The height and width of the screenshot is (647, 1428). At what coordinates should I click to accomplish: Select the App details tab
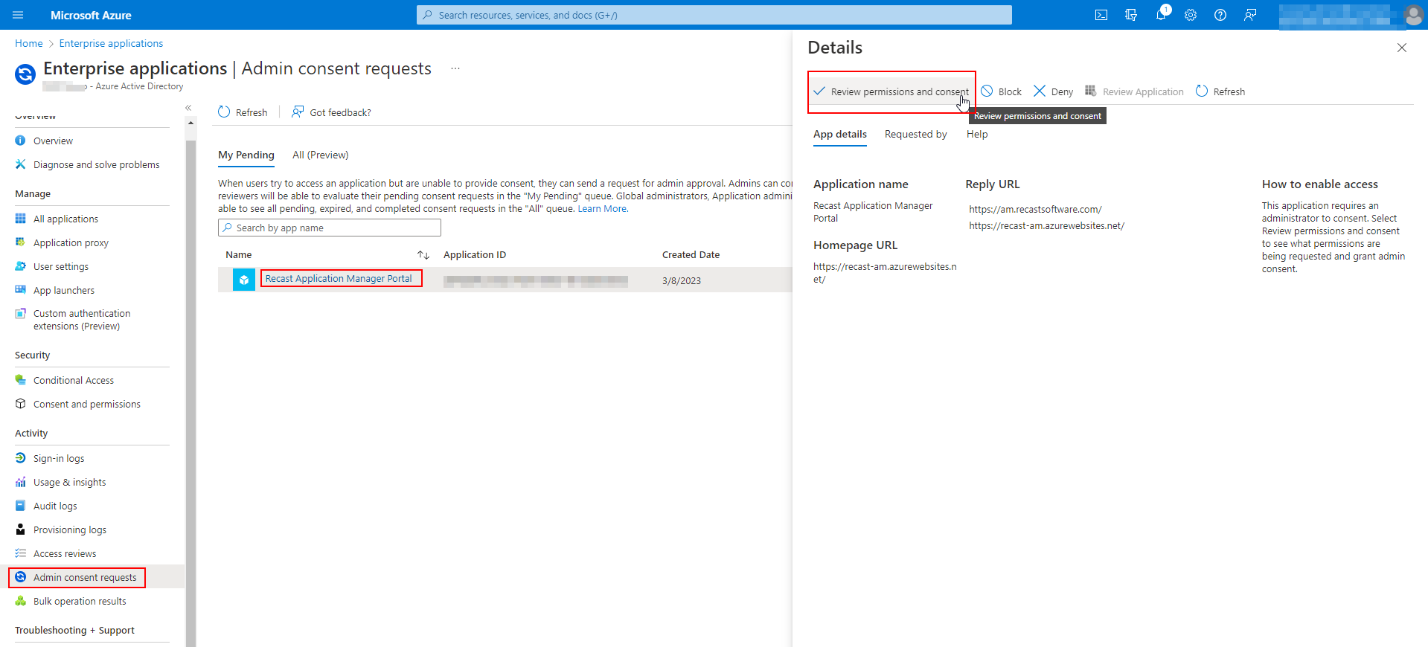pos(840,135)
